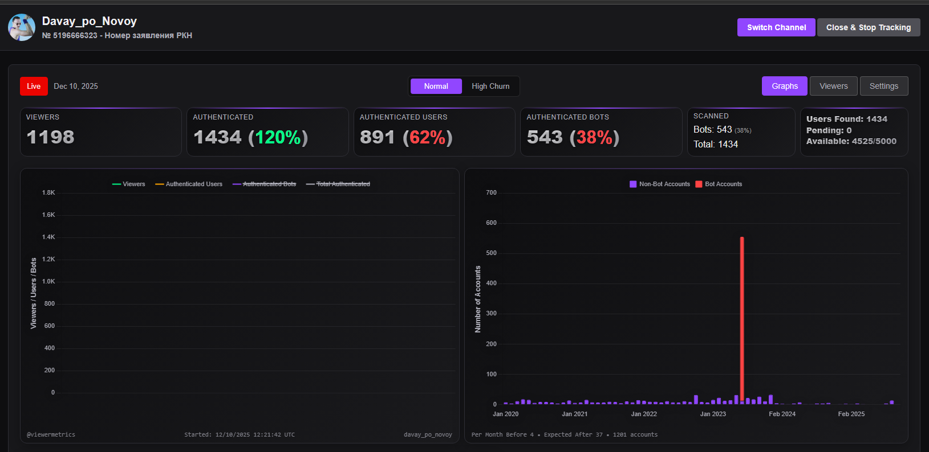Click the Switch Channel button
Image resolution: width=929 pixels, height=452 pixels.
[x=776, y=27]
